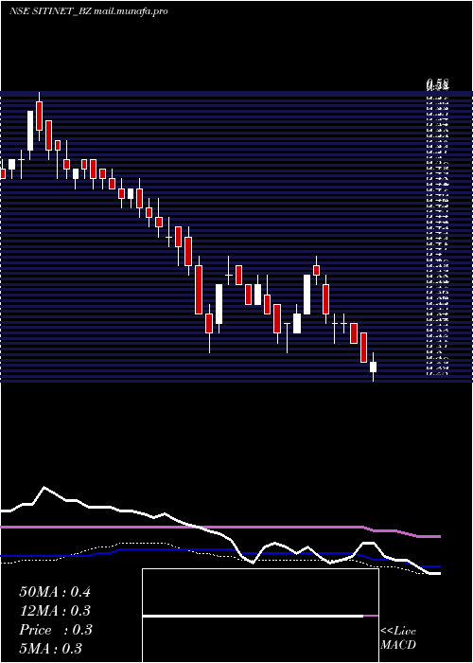473x663 pixels.
Task: Click the 5MA : 0.3 label
Action: point(51,648)
